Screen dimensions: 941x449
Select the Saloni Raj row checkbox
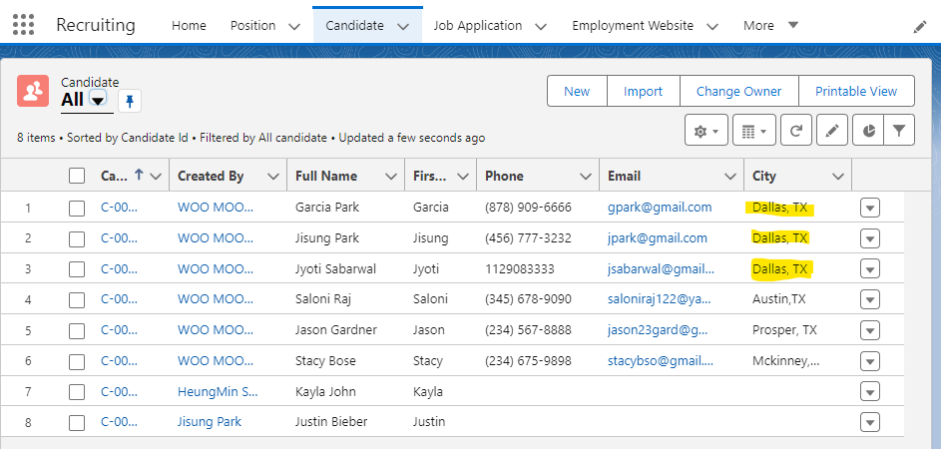tap(77, 299)
